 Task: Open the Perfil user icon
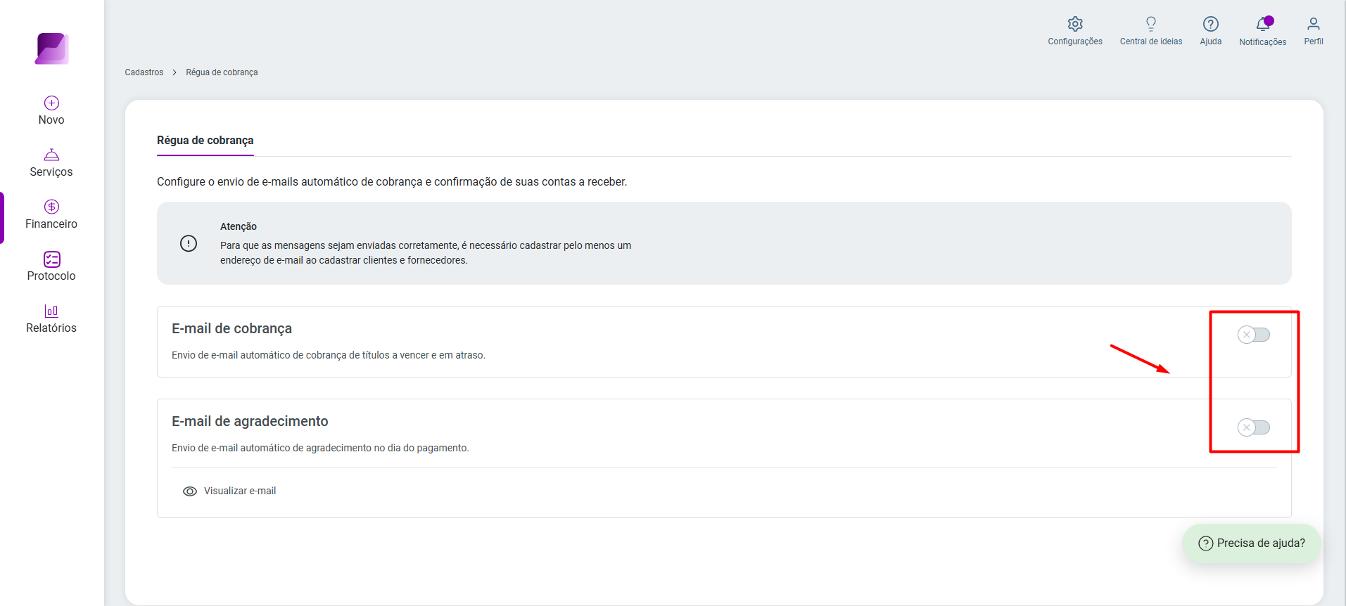[x=1313, y=24]
